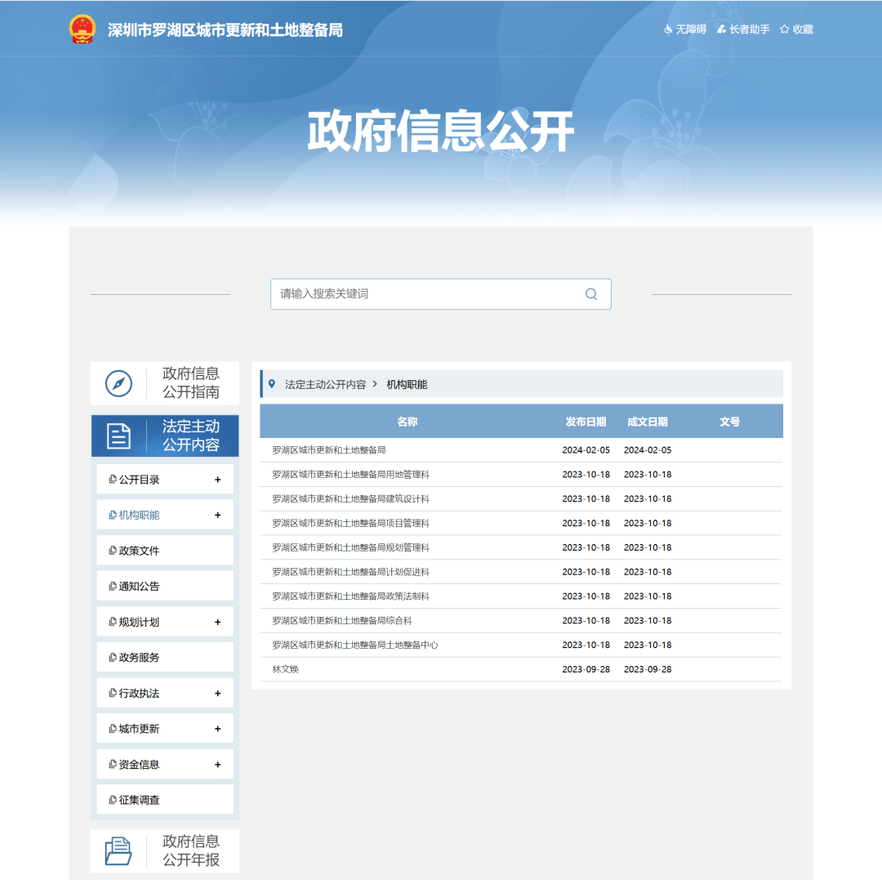Click the page icon before 政务服务

113,657
